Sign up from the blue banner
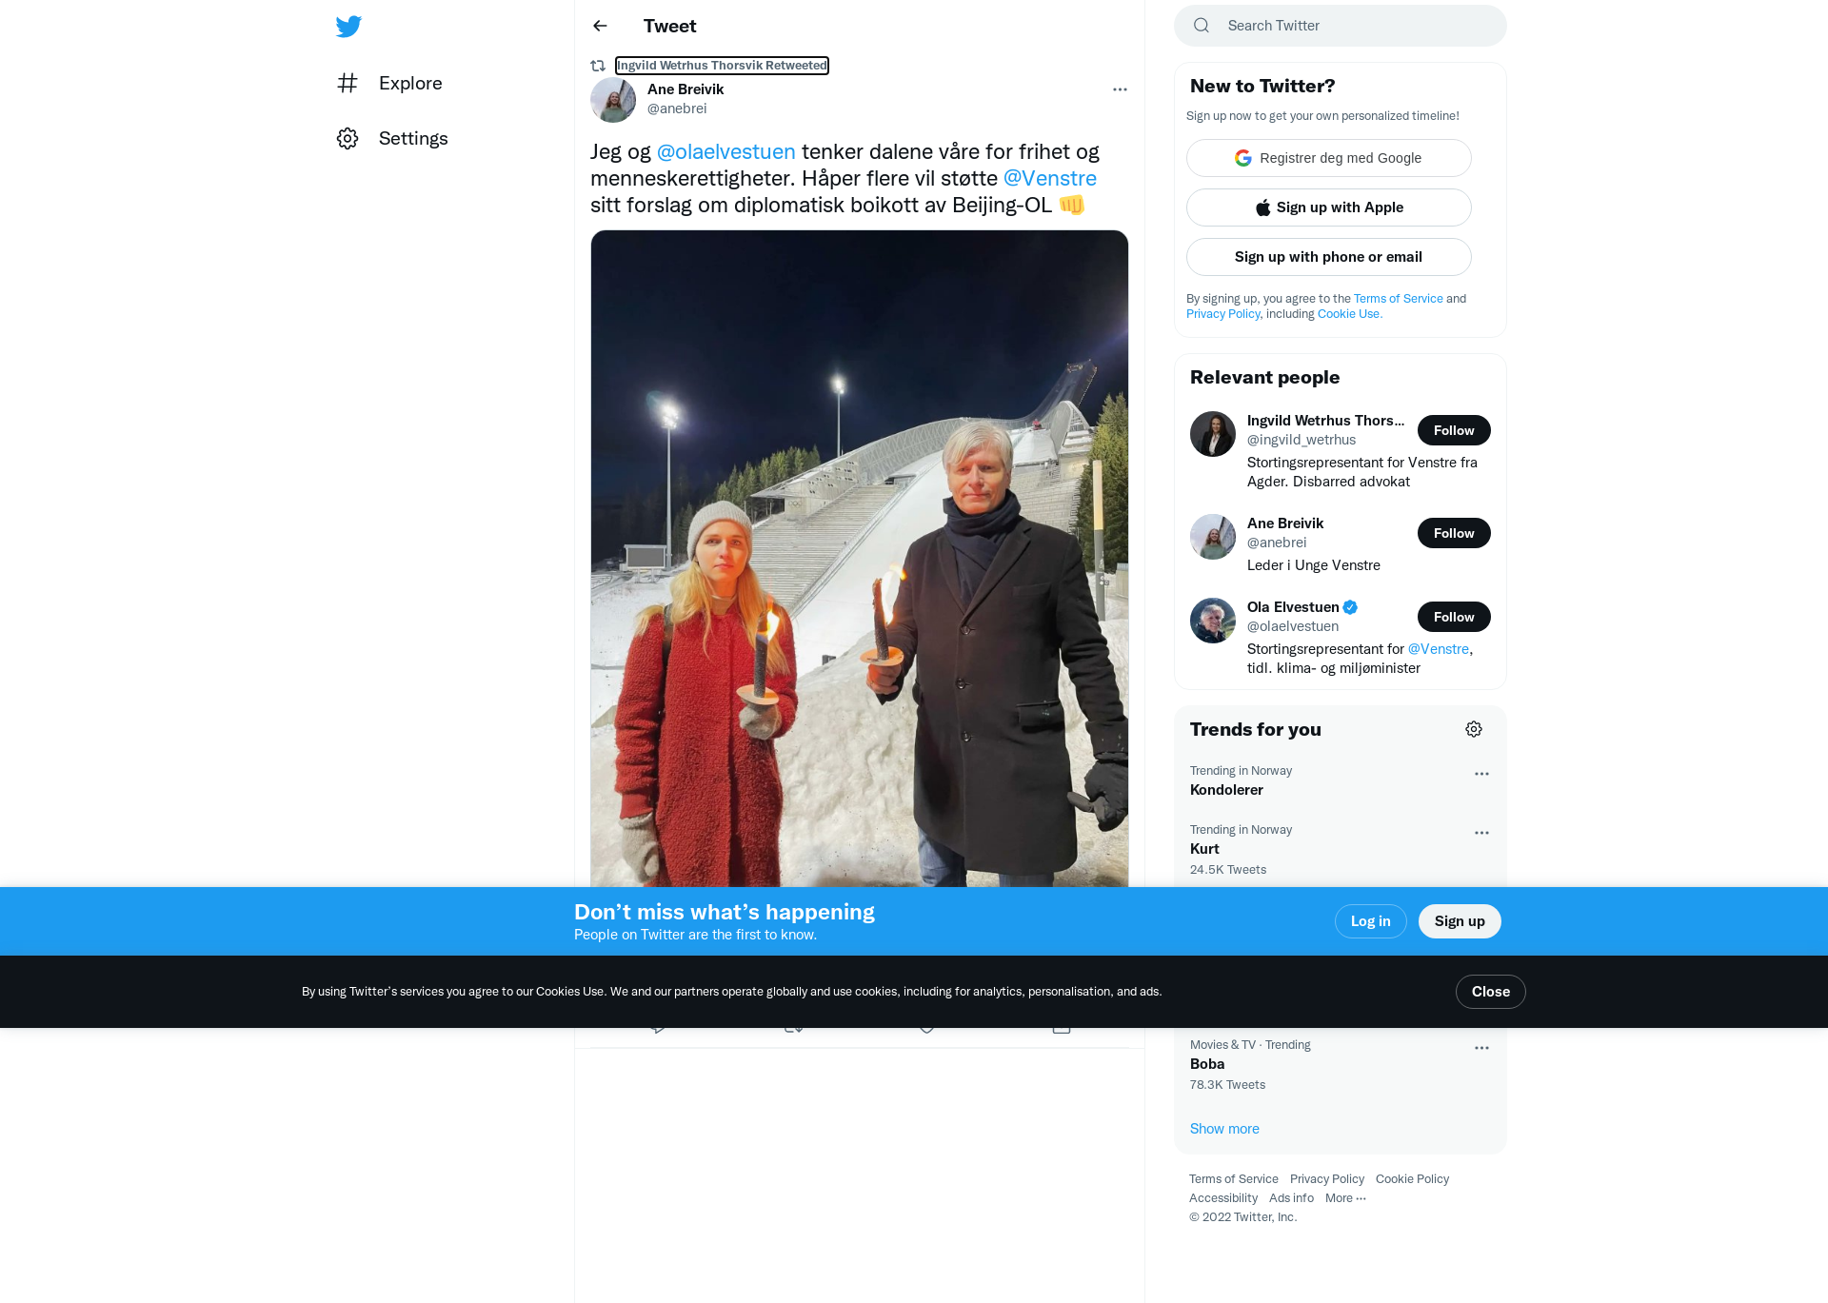 pyautogui.click(x=1460, y=921)
